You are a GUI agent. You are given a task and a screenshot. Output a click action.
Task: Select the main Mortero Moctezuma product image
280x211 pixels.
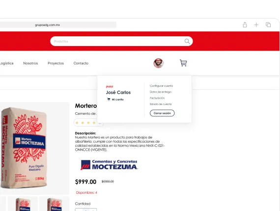[35, 148]
